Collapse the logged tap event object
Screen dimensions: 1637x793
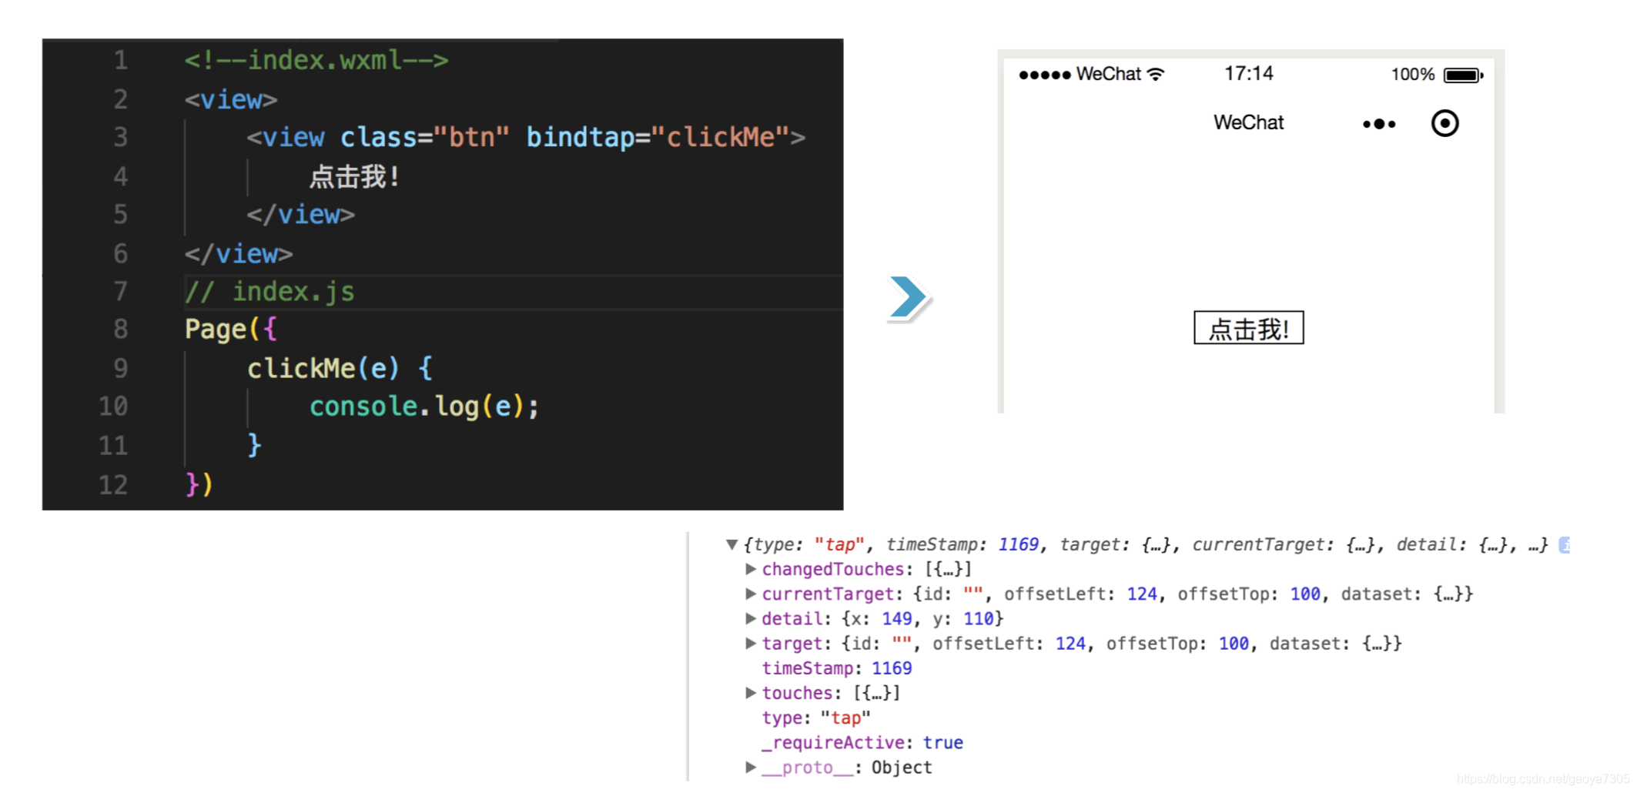pyautogui.click(x=731, y=544)
